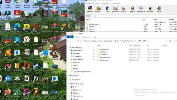Sort WinRAR list by Name column

pos(88,20)
